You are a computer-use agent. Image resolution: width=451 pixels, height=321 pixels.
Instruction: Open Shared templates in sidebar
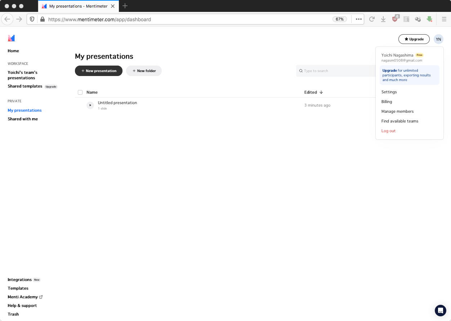click(x=25, y=86)
